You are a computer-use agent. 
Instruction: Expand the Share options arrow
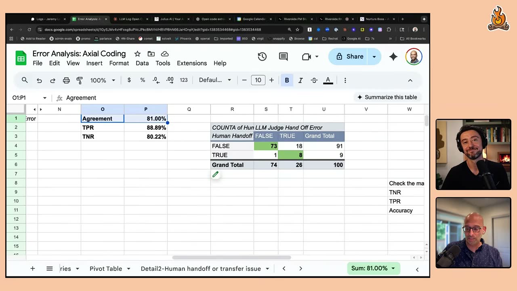coord(374,57)
